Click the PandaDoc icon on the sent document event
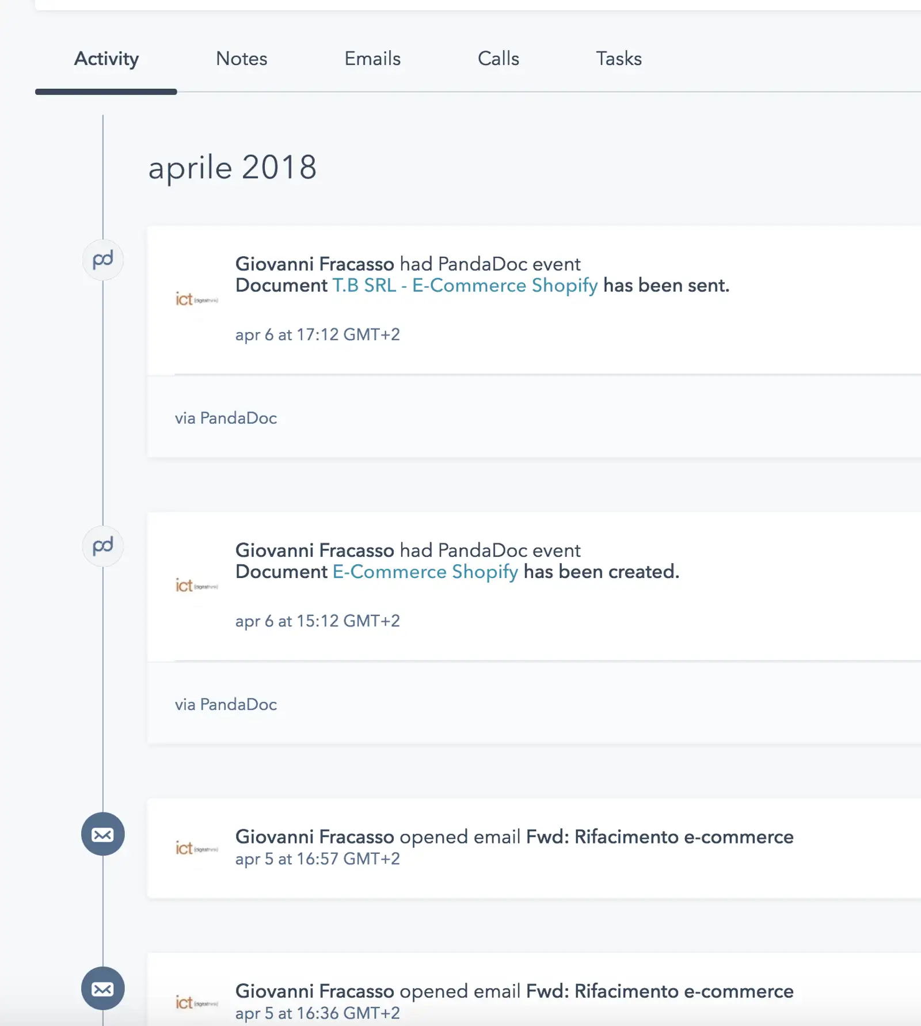The height and width of the screenshot is (1026, 921). (x=102, y=259)
